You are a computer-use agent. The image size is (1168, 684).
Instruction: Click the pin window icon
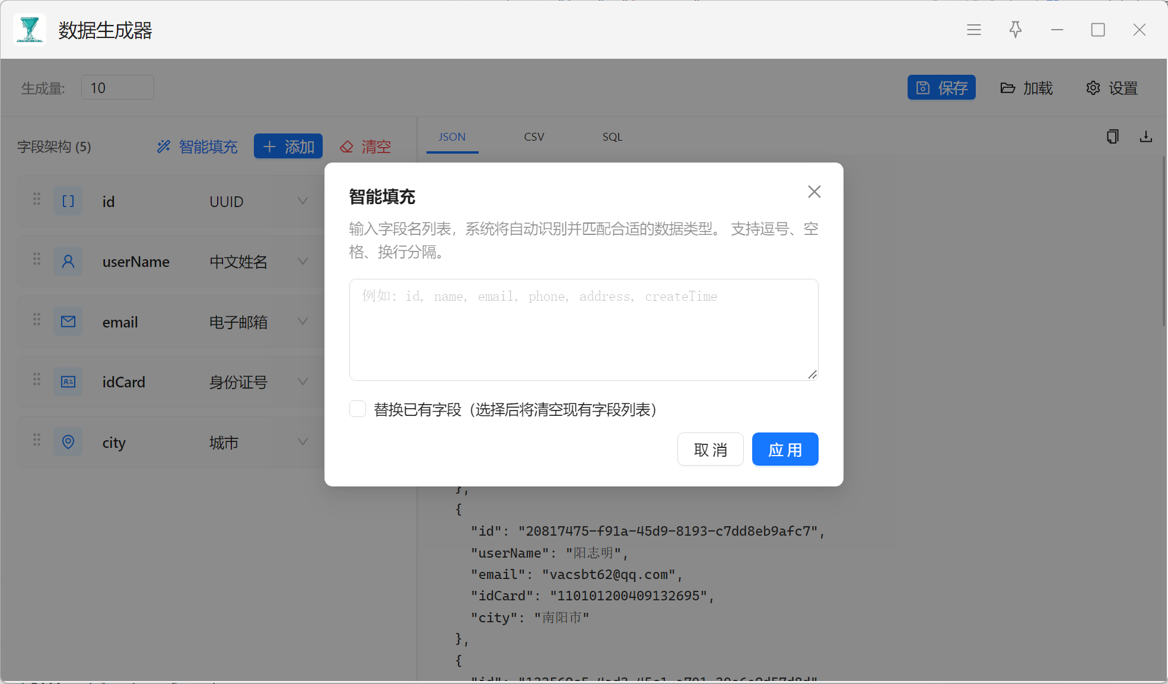[1015, 30]
